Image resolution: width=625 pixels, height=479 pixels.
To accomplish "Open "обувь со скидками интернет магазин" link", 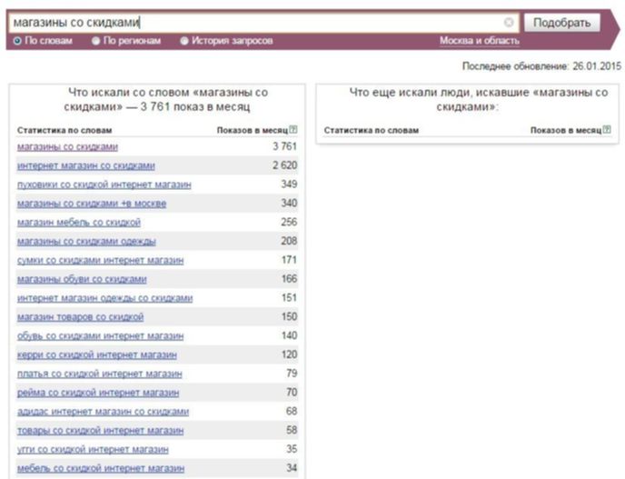I will 101,336.
